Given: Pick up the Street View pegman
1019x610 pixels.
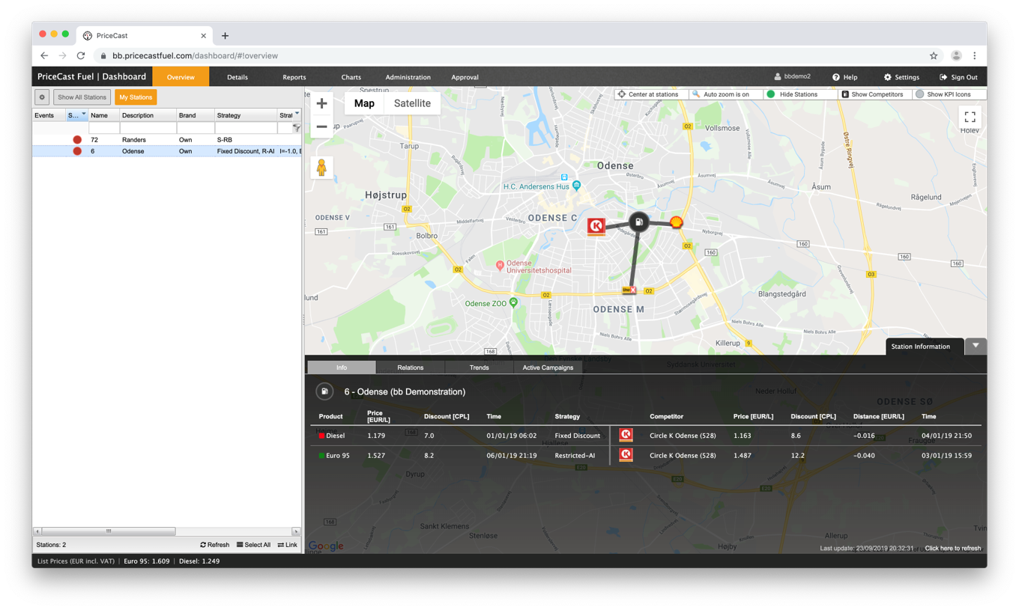Looking at the screenshot, I should (321, 168).
